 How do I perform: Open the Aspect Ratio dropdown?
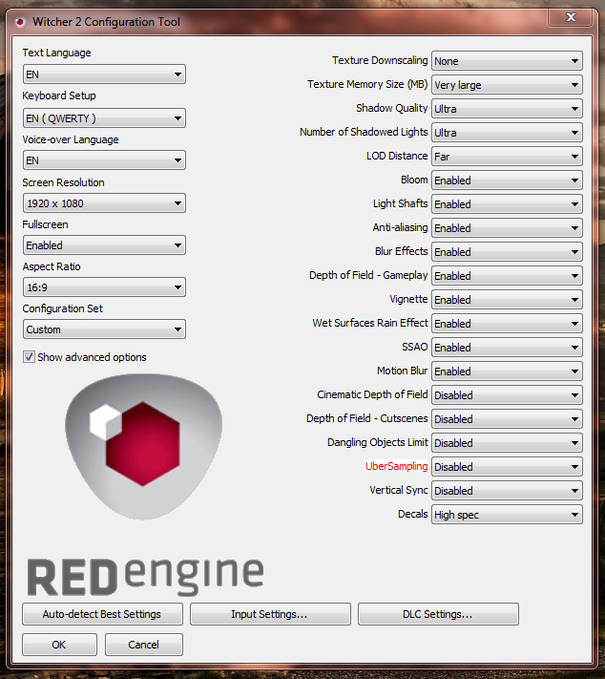tap(104, 287)
